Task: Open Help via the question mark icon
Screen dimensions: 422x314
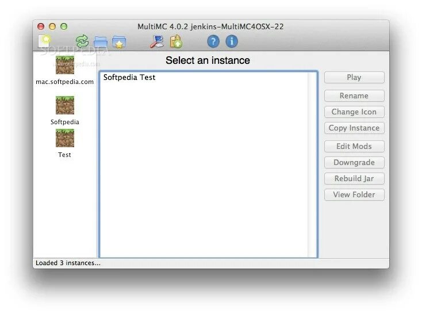Action: [213, 41]
